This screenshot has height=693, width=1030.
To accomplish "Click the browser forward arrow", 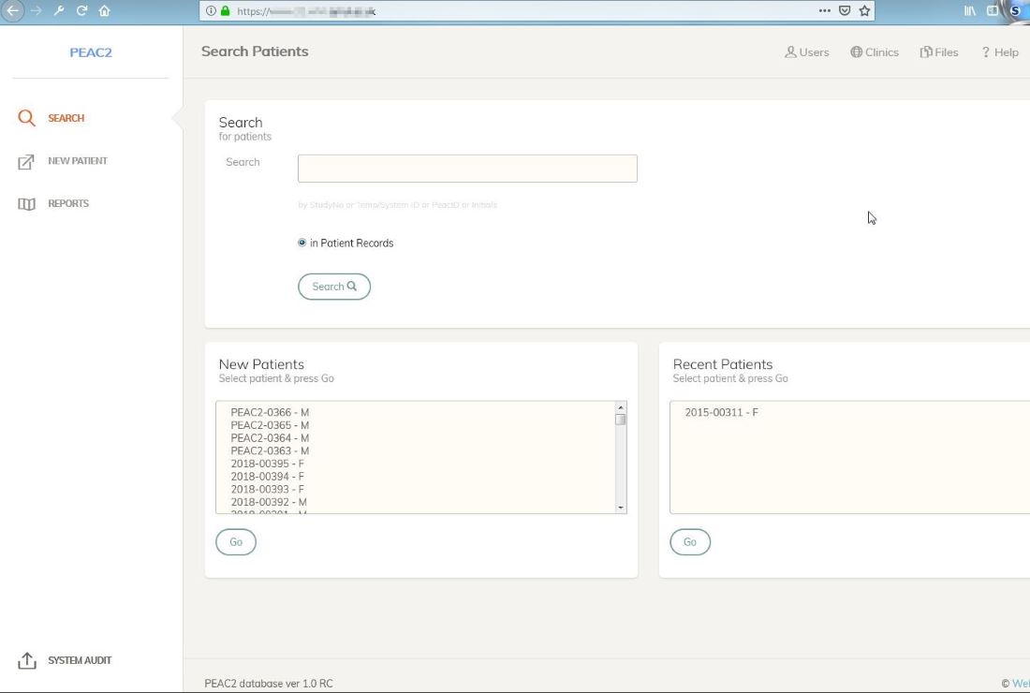I will coord(37,10).
